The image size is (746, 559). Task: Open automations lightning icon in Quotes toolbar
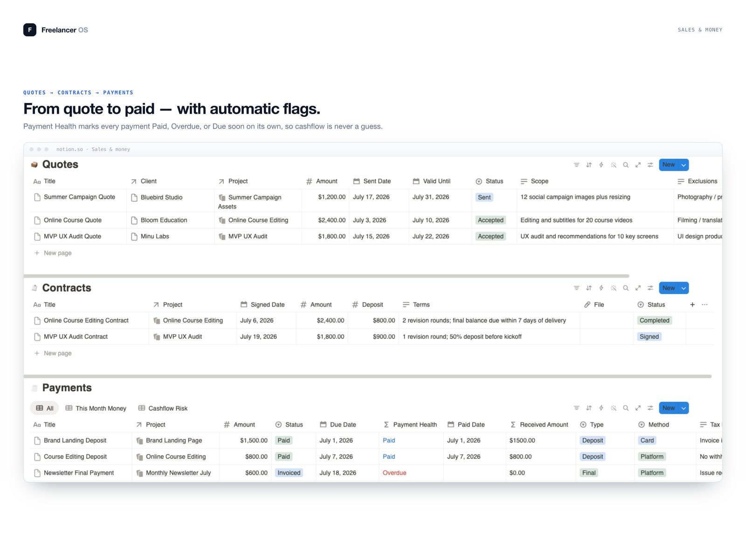click(601, 165)
